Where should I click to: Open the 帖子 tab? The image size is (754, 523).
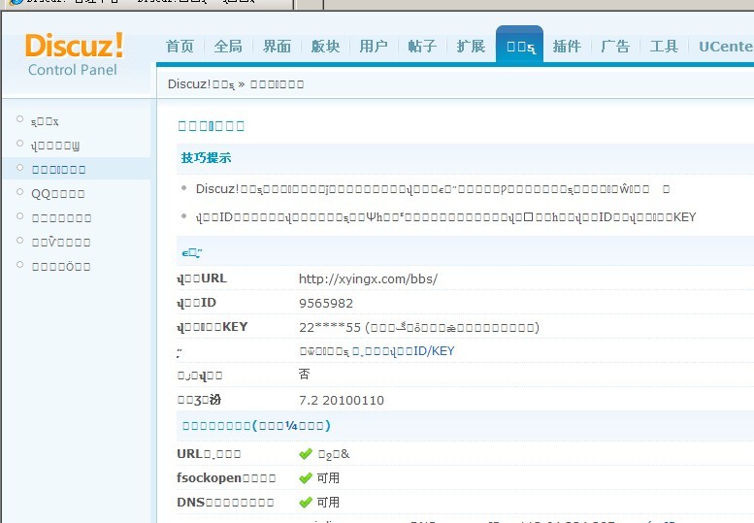pyautogui.click(x=422, y=47)
